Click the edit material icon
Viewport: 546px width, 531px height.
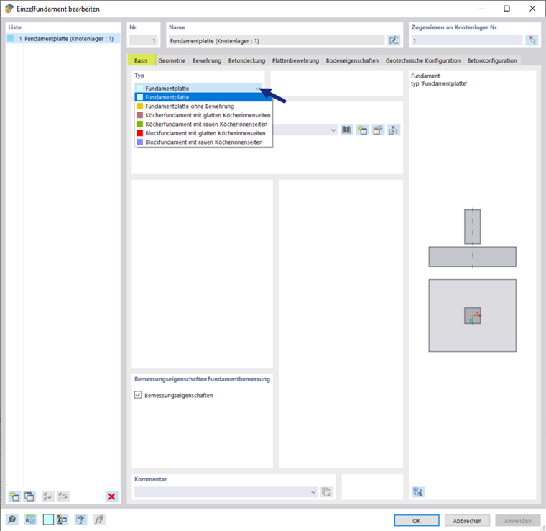click(378, 130)
